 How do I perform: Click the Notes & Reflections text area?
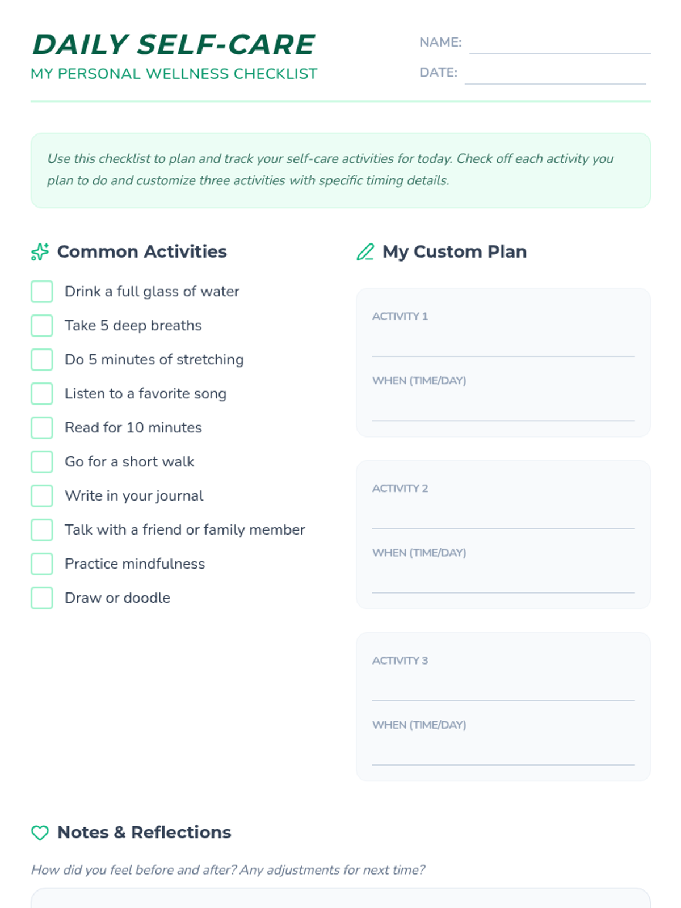pyautogui.click(x=340, y=898)
